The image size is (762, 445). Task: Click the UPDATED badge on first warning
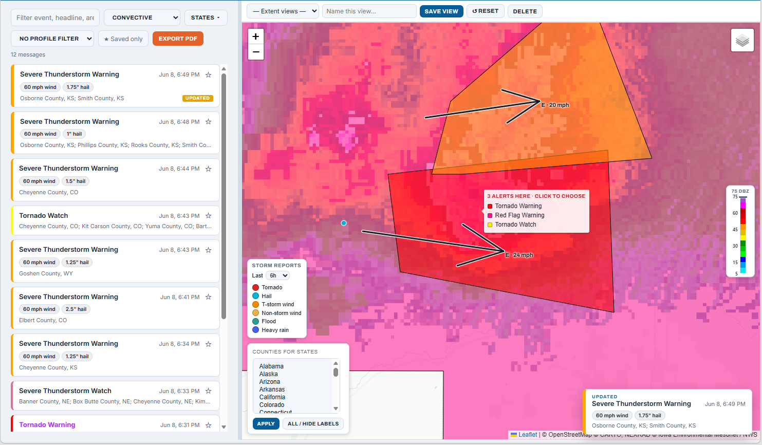(198, 98)
